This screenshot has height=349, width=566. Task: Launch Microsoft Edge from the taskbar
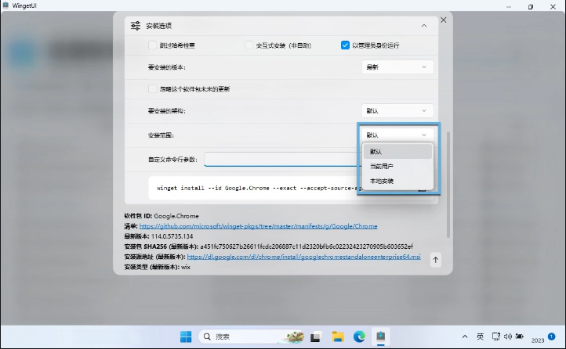359,336
